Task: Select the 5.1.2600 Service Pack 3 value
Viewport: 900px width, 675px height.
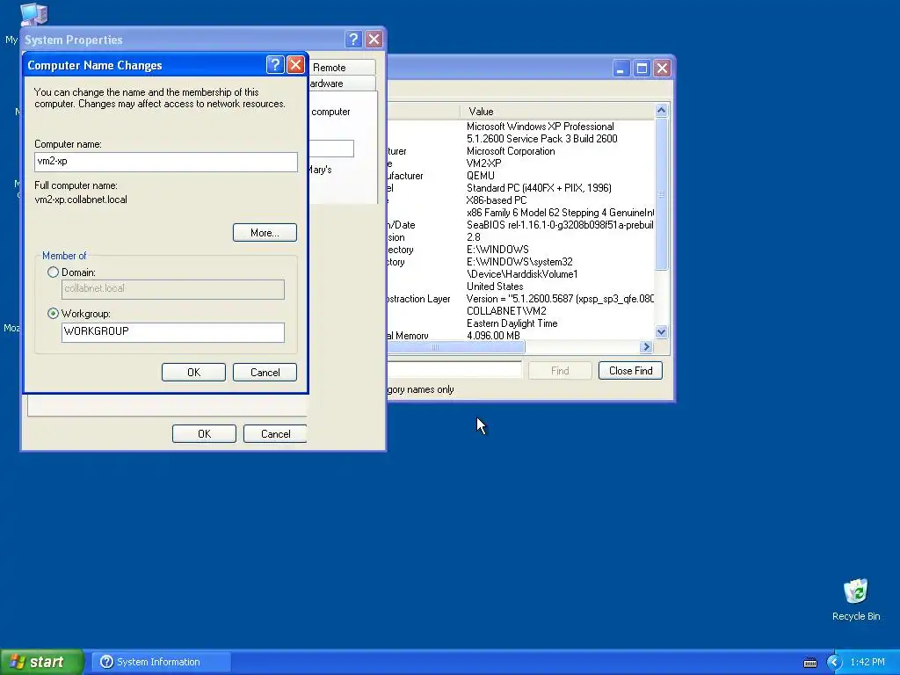Action: click(x=541, y=138)
